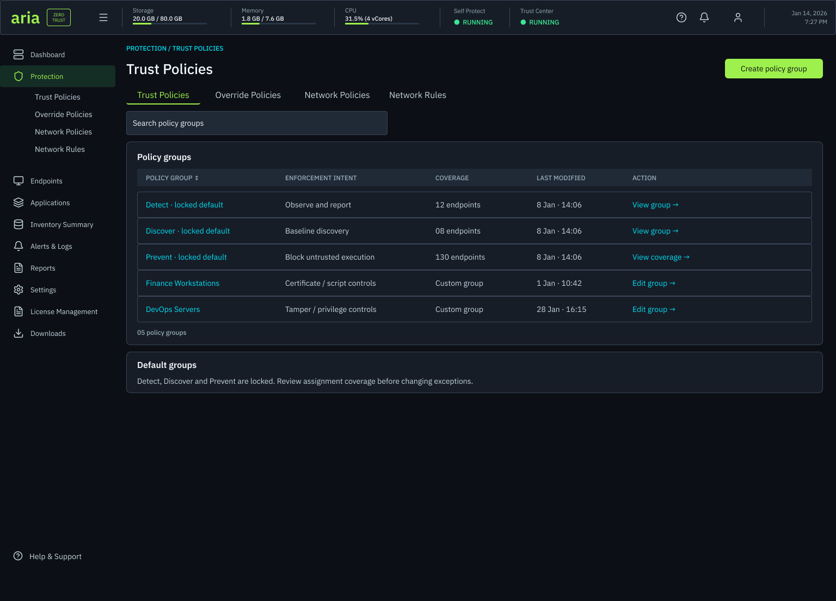The width and height of the screenshot is (836, 601).
Task: Open Network Rules in the sidebar
Action: click(x=60, y=149)
